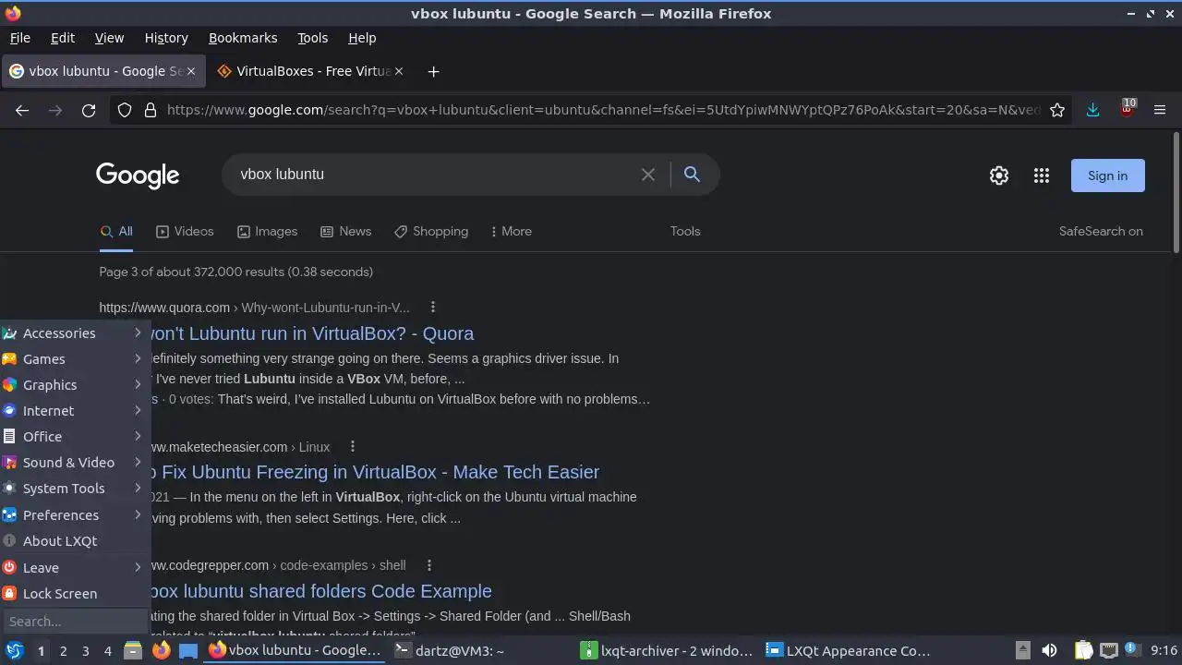Click the clipboard tray icon
Viewport: 1182px width, 665px height.
[1084, 651]
